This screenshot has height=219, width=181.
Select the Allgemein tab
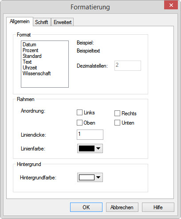click(x=20, y=21)
